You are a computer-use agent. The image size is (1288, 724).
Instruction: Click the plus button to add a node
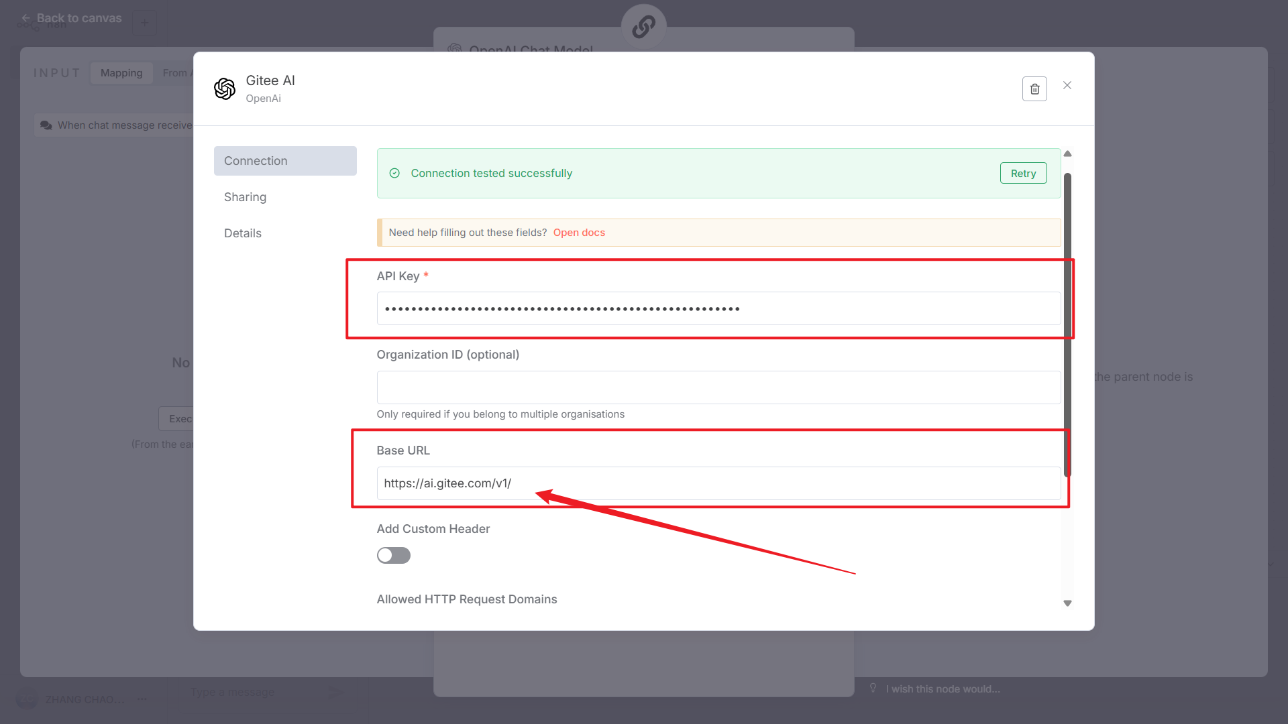[145, 22]
